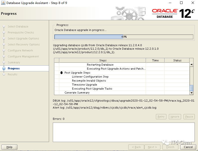Click the Java application icon in title bar
198x151 pixels.
click(3, 3)
